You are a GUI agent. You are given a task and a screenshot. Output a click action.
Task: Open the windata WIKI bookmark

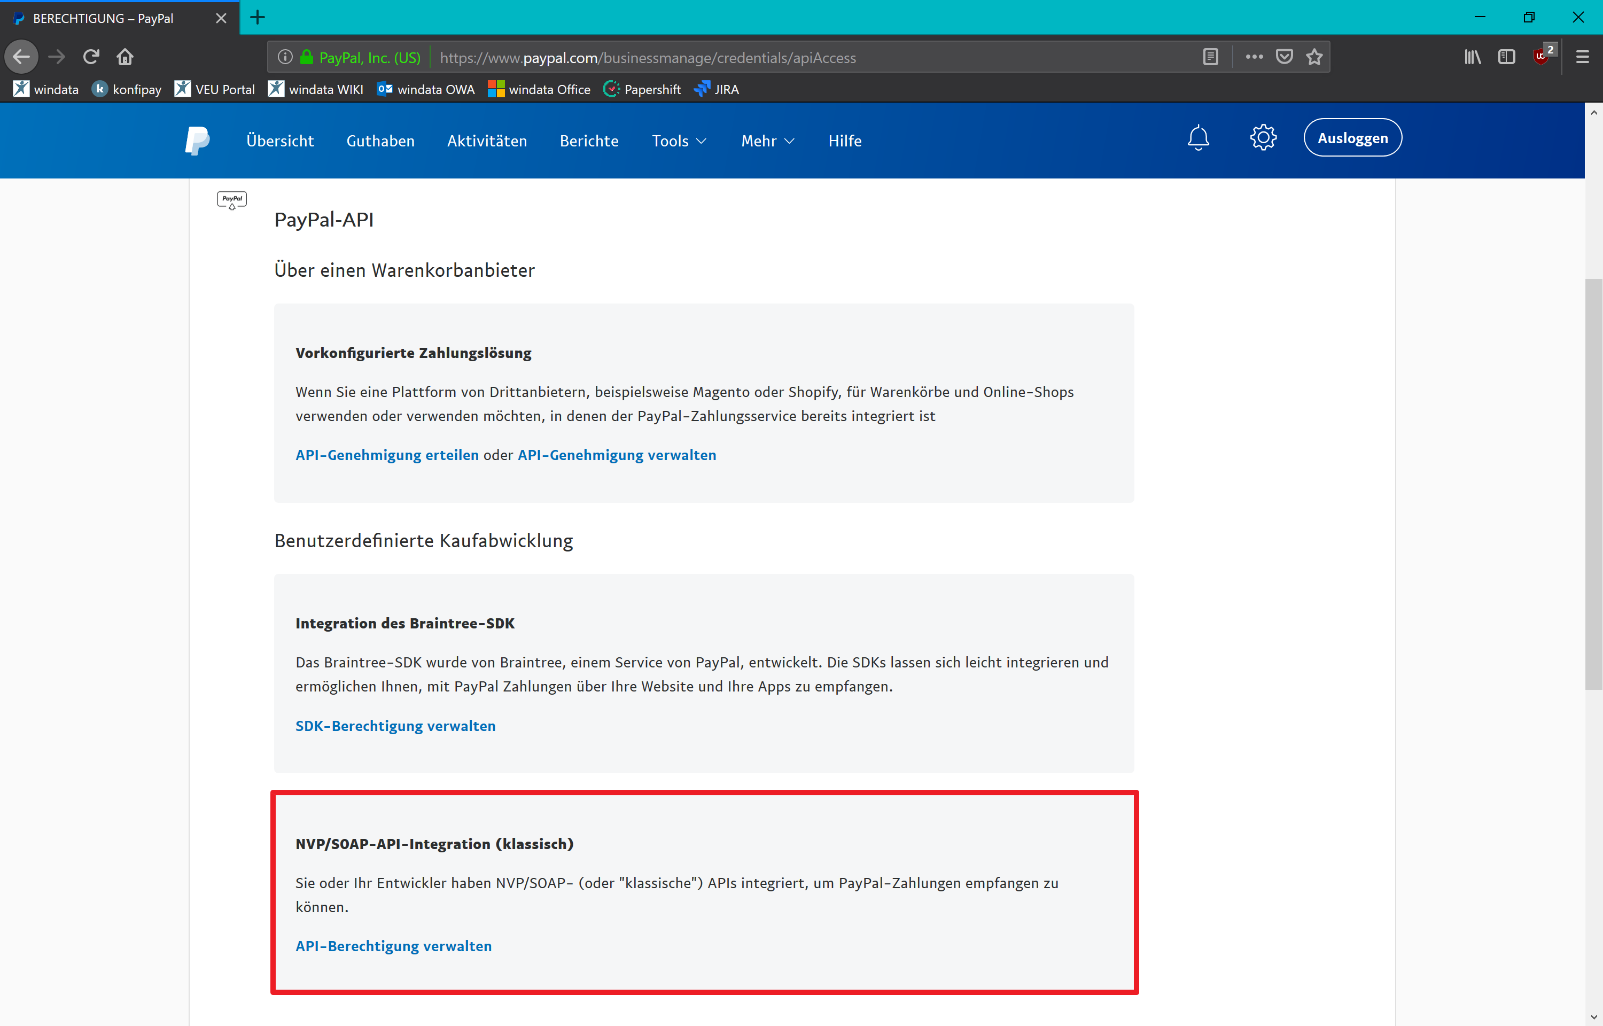316,89
